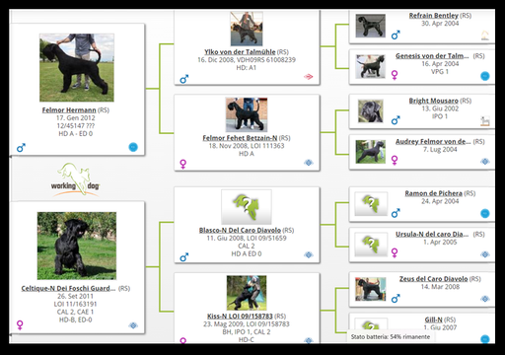Click the text '16. Dic 2008, VDH09RS 61008239'
Screen dimensions: 505x355
point(247,60)
